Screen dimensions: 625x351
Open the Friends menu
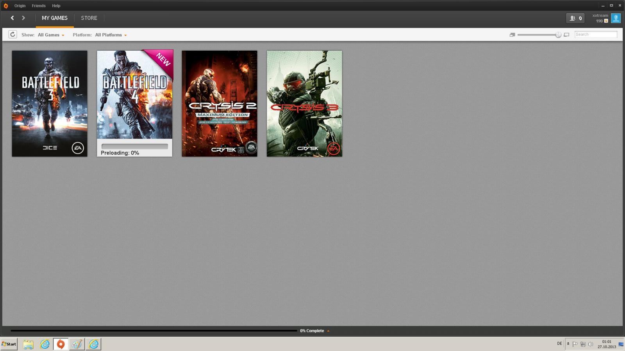tap(39, 6)
